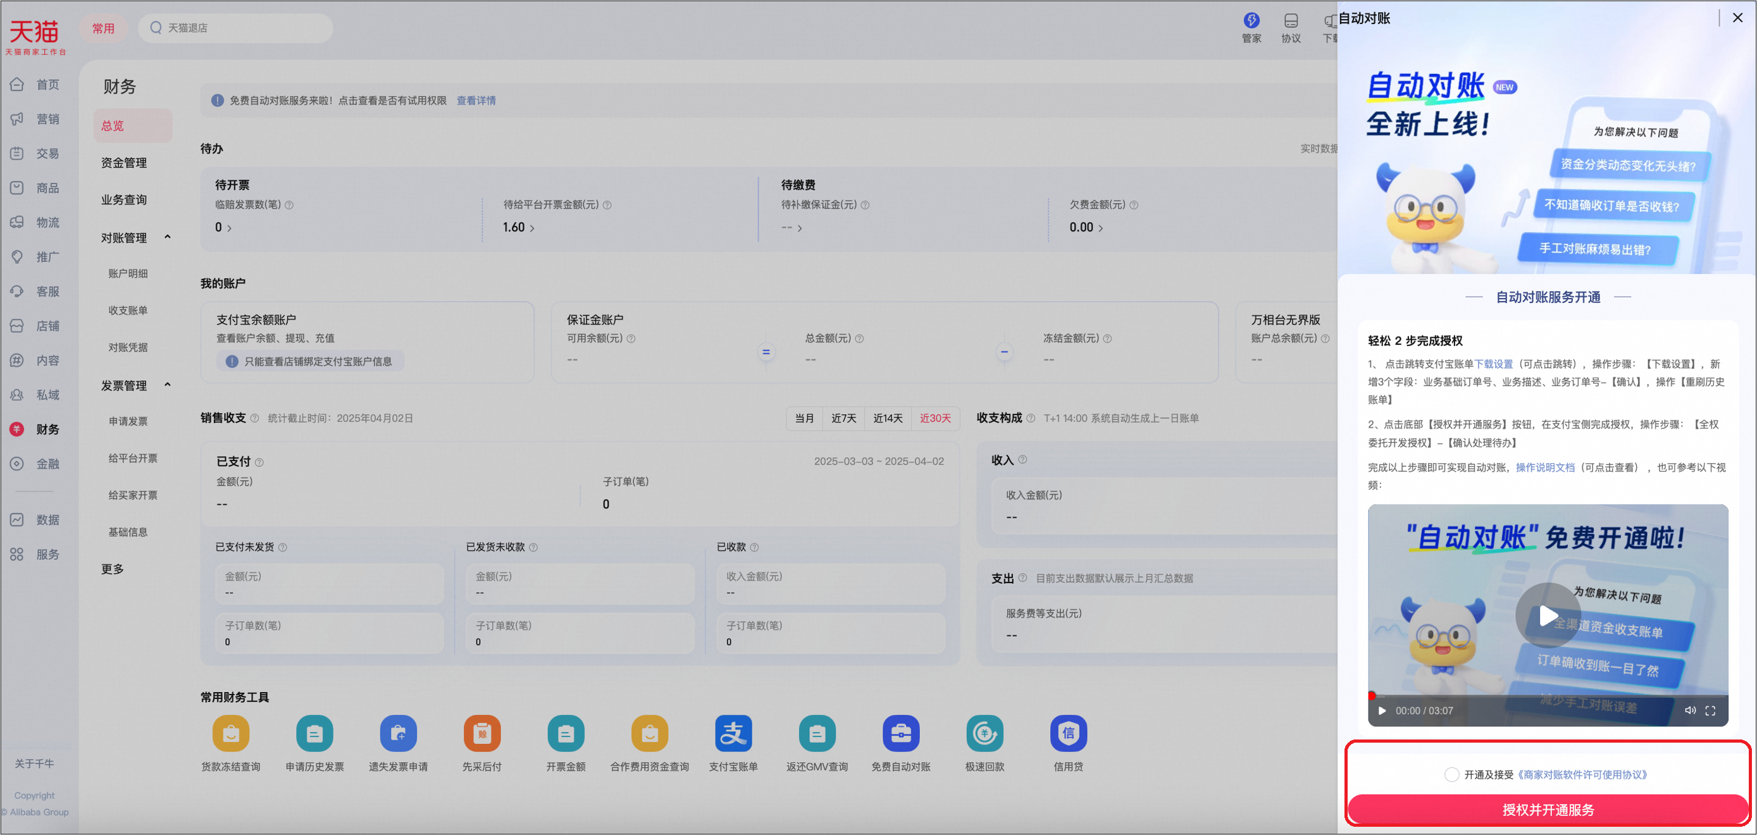Image resolution: width=1757 pixels, height=835 pixels.
Task: Select the 当月 time range tab
Action: pos(805,418)
